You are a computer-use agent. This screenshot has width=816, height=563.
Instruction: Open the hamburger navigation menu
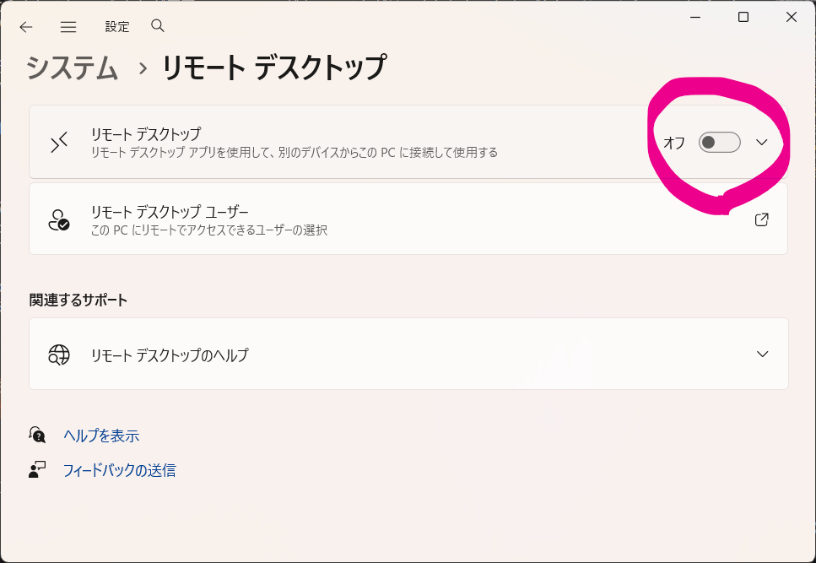pos(68,27)
